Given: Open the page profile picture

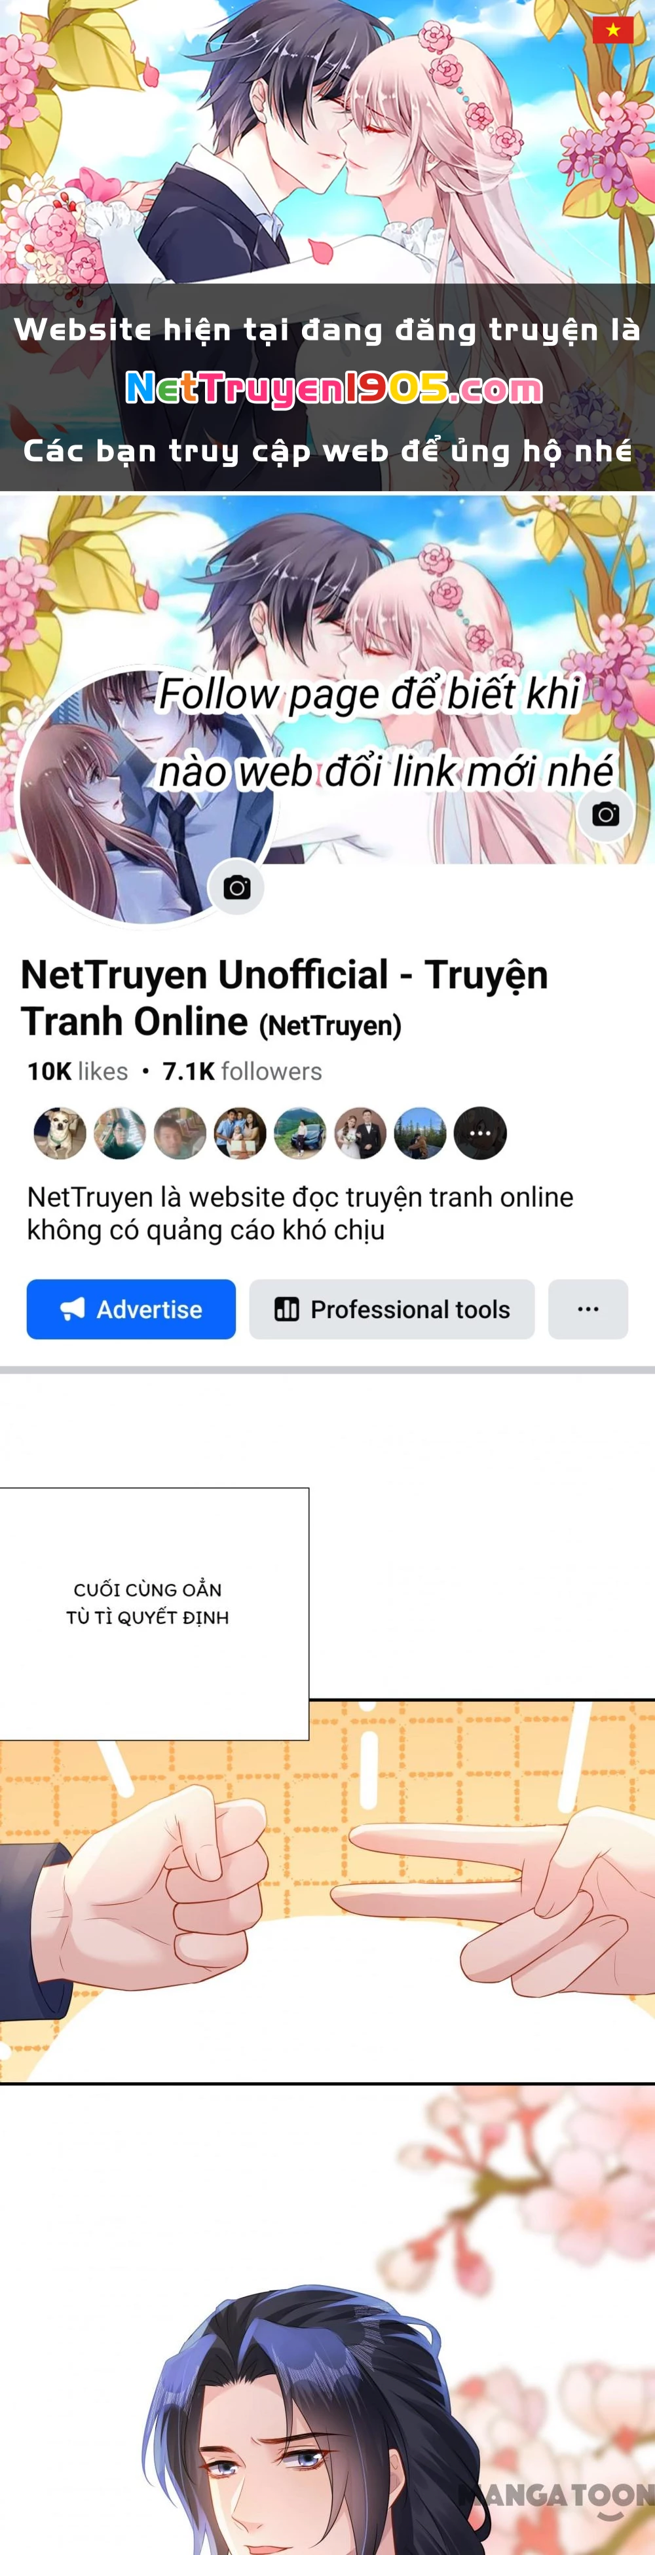Looking at the screenshot, I should point(146,796).
